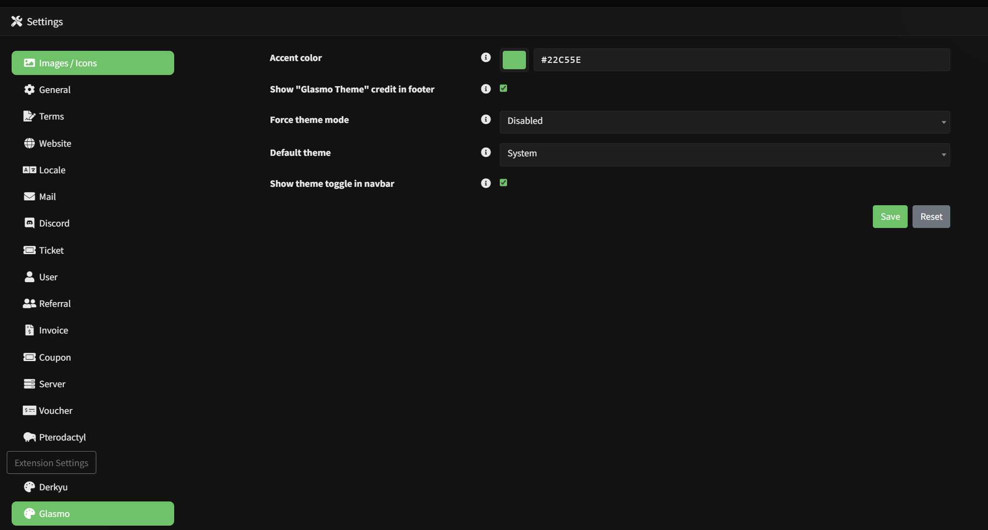The height and width of the screenshot is (530, 988).
Task: Click the Server stack icon
Action: click(x=30, y=384)
